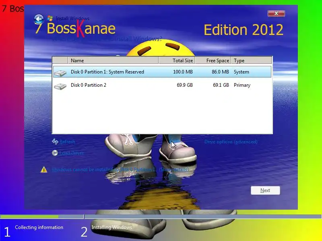The height and width of the screenshot is (241, 322).
Task: Click the Collecting information step label
Action: [x=39, y=227]
